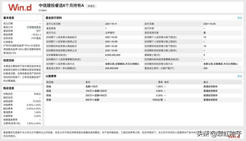Select the 500万<=金额 fee rate row

144,100
